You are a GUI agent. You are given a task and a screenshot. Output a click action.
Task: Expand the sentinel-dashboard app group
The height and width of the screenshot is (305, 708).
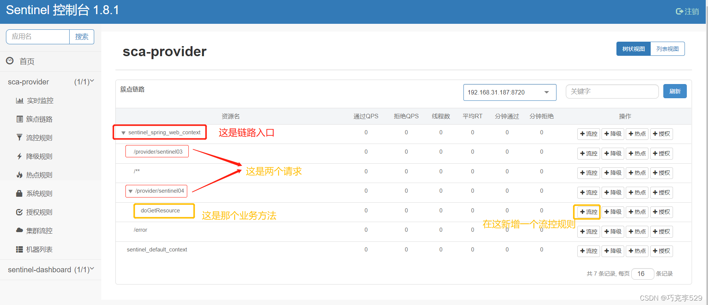point(51,270)
